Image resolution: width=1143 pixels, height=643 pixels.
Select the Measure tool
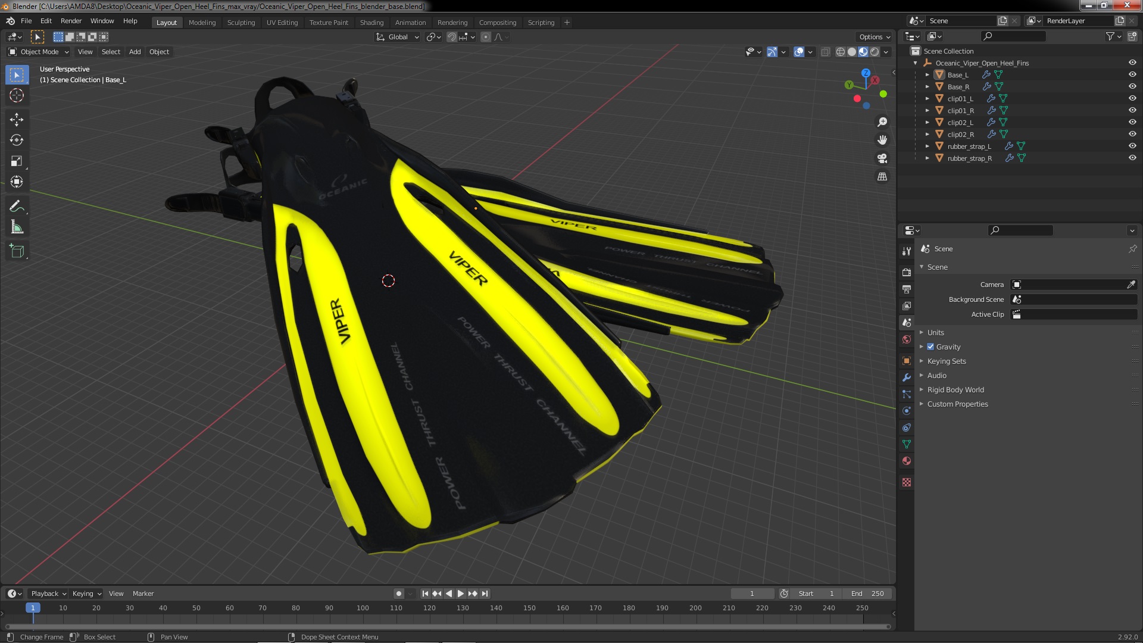point(17,227)
